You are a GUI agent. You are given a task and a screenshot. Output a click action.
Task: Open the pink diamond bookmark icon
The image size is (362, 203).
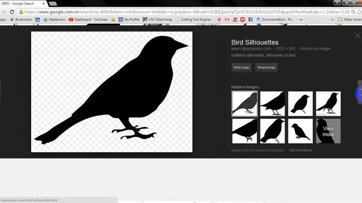(x=219, y=20)
